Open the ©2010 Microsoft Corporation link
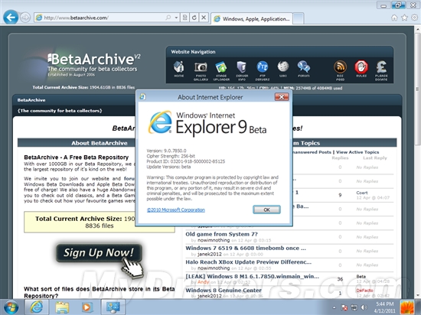Image resolution: width=421 pixels, height=315 pixels. tap(176, 210)
